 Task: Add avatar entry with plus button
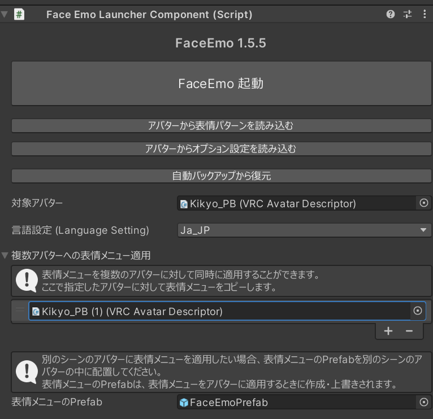click(388, 331)
